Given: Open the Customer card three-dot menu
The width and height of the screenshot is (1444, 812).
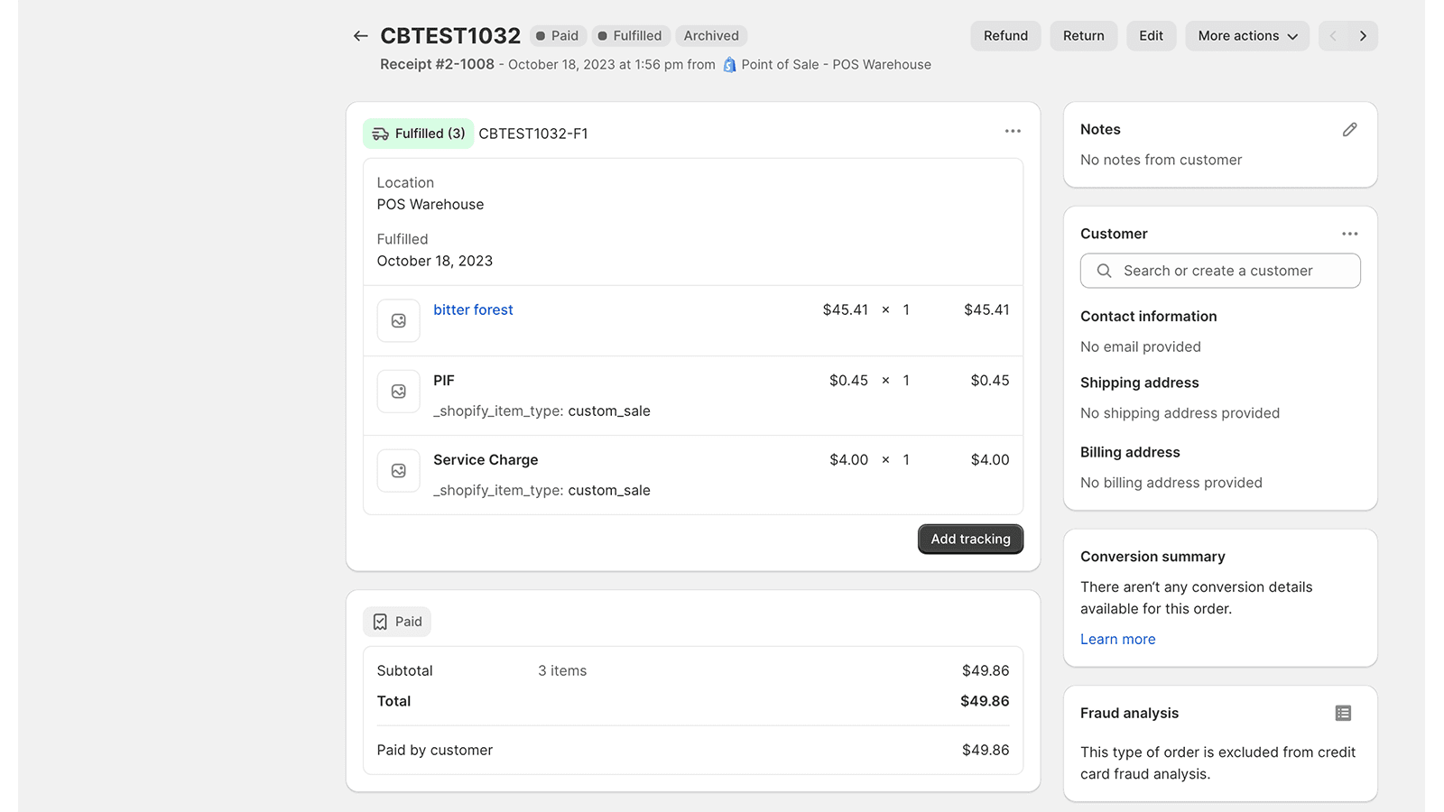Looking at the screenshot, I should (1349, 234).
